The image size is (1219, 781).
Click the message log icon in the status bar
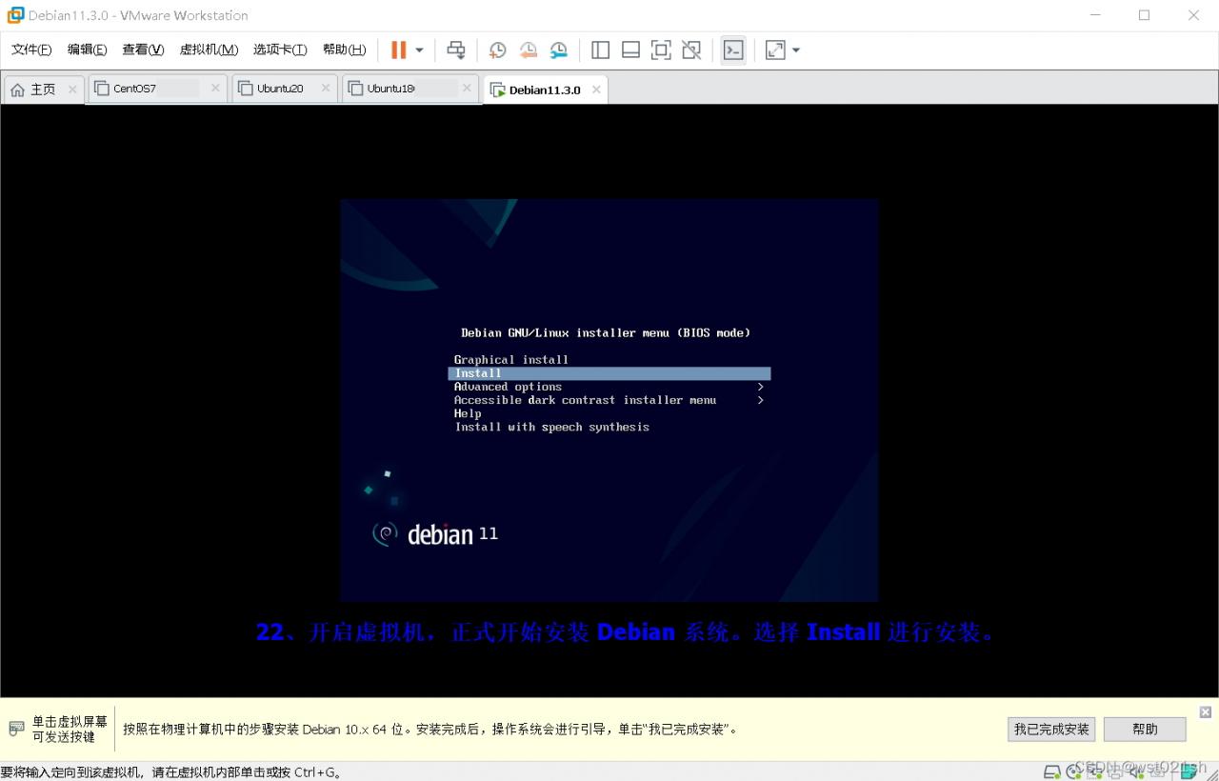coord(1189,771)
